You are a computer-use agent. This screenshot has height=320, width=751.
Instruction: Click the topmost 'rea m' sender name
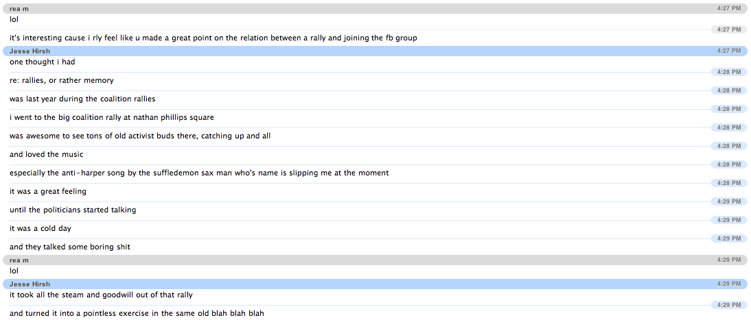click(19, 8)
